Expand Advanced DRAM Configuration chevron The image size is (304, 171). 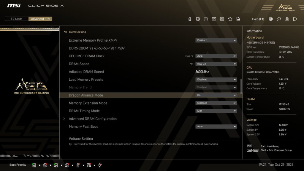[64, 119]
